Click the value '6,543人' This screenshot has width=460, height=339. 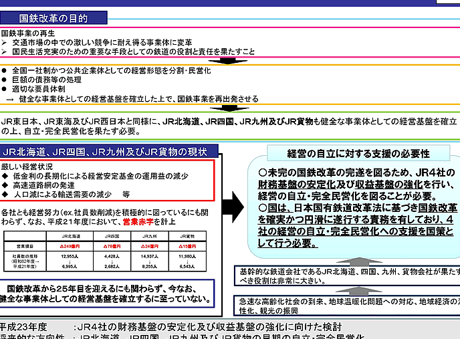tap(187, 267)
